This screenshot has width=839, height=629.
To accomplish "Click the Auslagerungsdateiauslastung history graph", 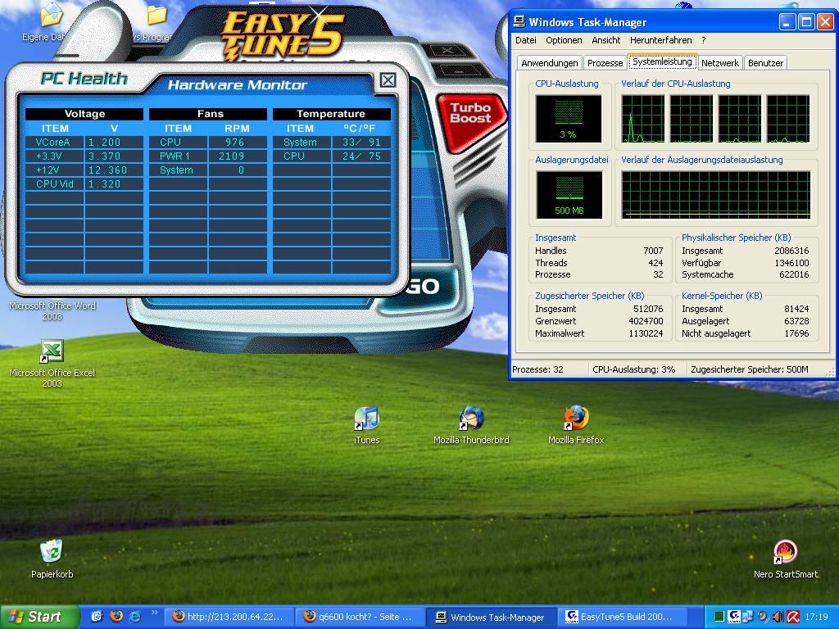I will [716, 195].
